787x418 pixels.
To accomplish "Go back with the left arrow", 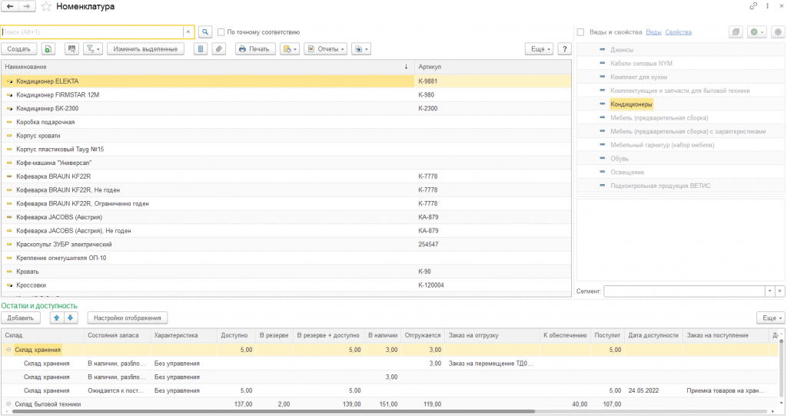I will [10, 7].
